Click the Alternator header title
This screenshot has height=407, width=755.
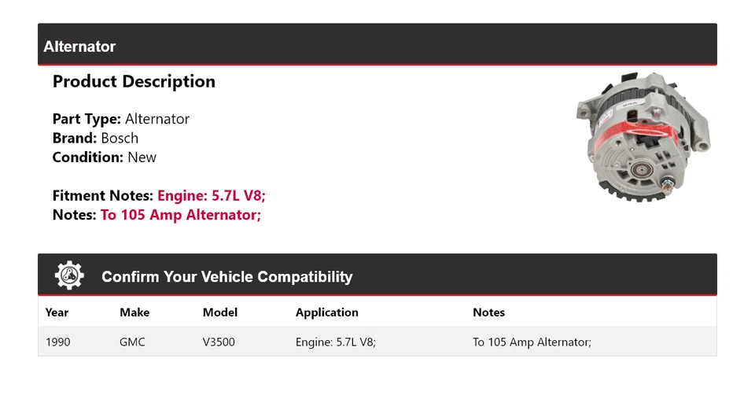click(x=79, y=46)
